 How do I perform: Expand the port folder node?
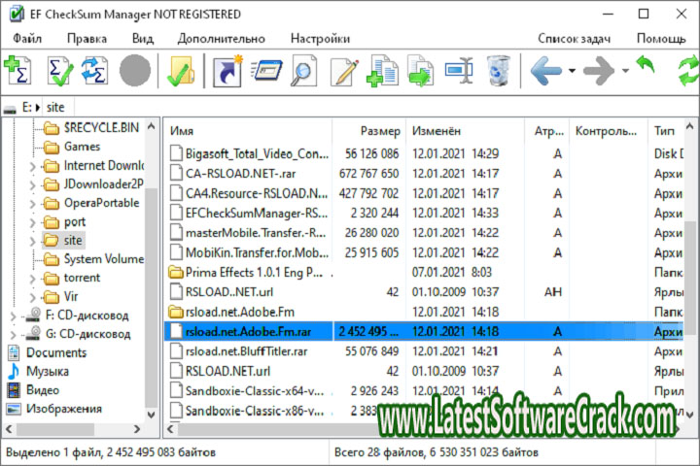pos(32,223)
